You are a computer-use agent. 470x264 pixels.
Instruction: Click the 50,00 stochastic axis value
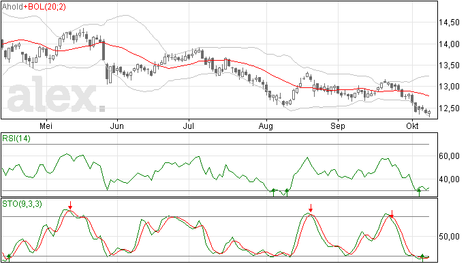click(x=449, y=237)
